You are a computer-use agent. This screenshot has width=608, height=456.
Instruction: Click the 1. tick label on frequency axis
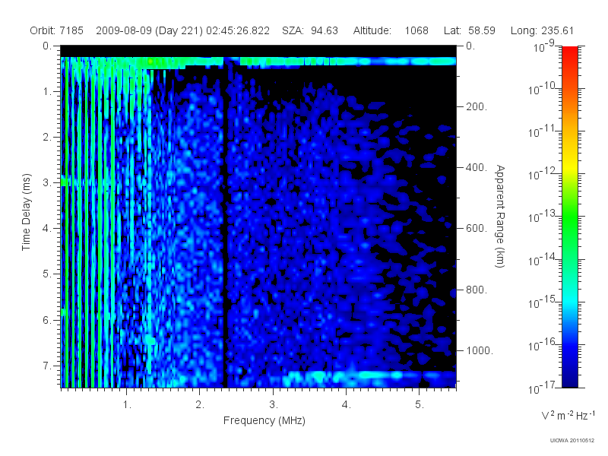click(127, 405)
